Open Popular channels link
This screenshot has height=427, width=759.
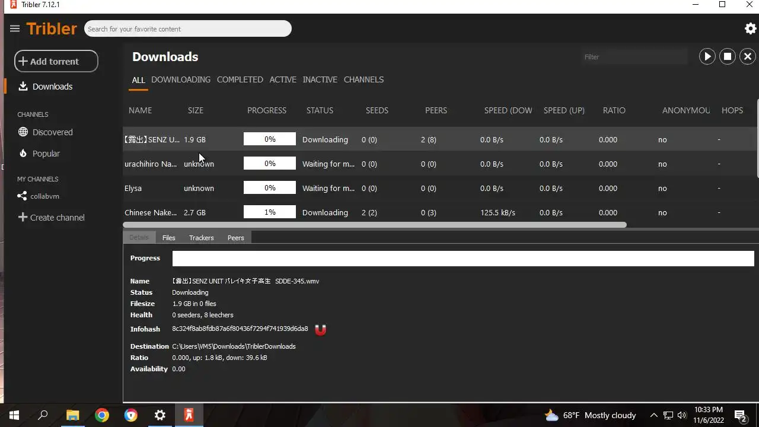[46, 154]
